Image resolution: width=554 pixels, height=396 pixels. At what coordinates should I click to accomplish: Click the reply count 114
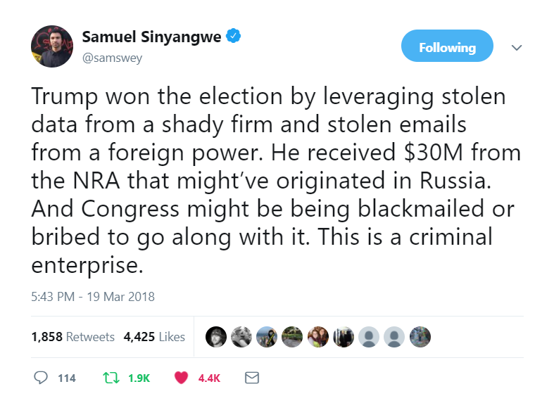coord(66,378)
